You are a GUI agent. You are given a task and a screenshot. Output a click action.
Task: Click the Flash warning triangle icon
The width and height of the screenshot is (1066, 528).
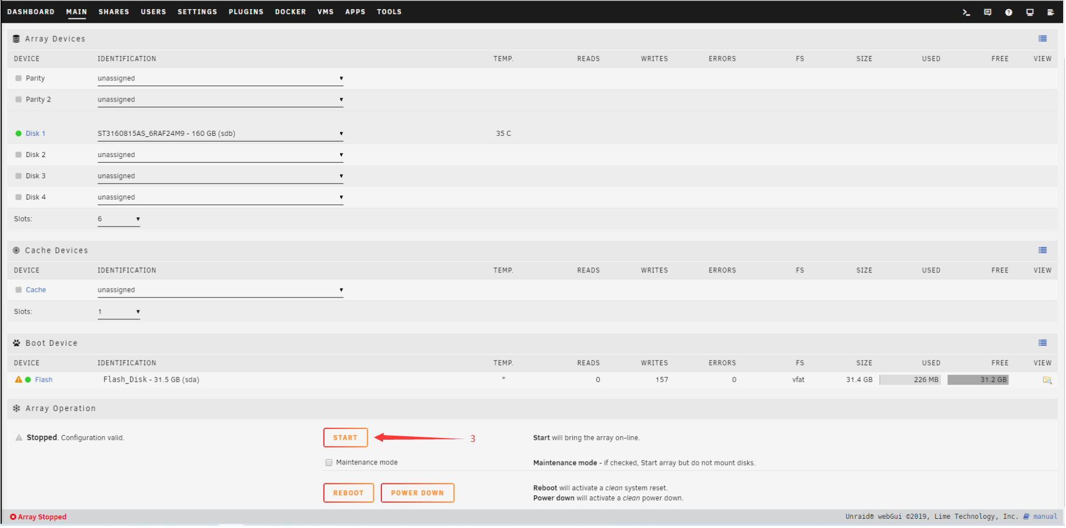coord(18,380)
